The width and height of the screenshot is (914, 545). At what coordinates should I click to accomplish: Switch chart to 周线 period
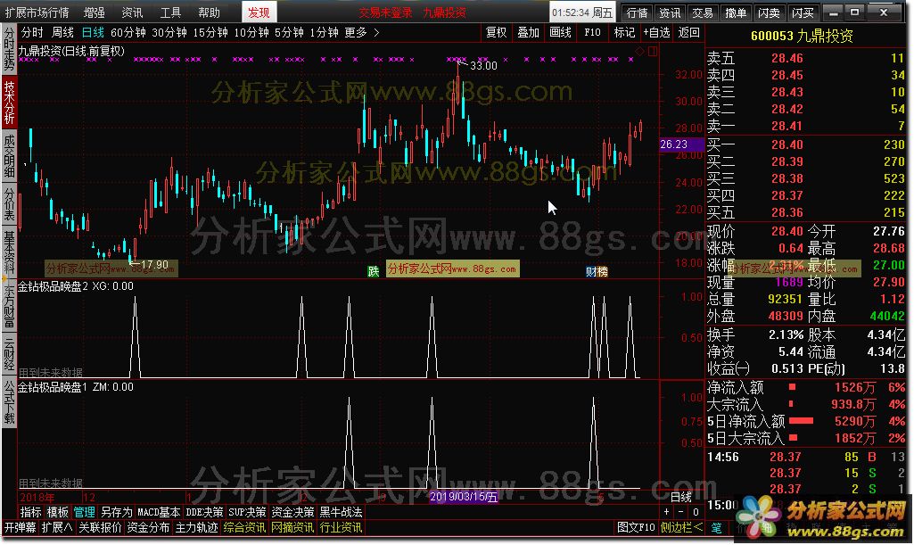62,33
